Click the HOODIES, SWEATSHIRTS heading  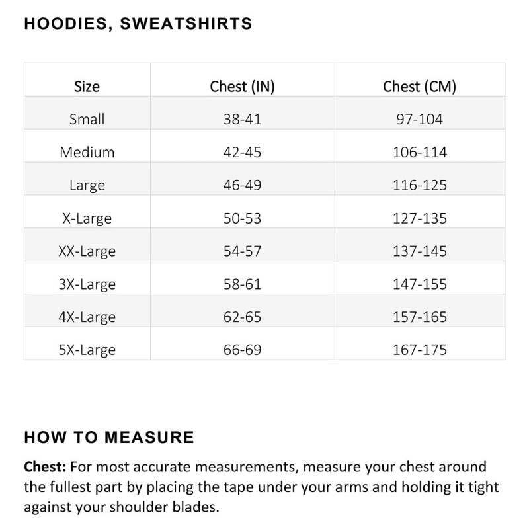pyautogui.click(x=138, y=24)
